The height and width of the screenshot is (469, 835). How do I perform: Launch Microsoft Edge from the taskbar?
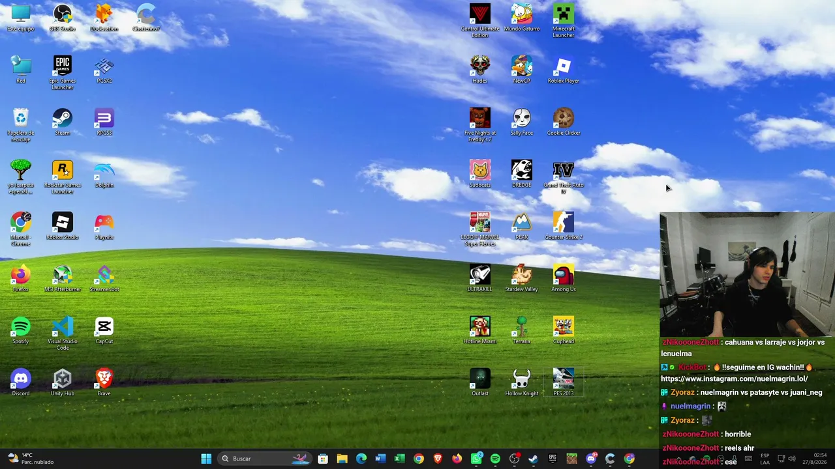coord(361,459)
